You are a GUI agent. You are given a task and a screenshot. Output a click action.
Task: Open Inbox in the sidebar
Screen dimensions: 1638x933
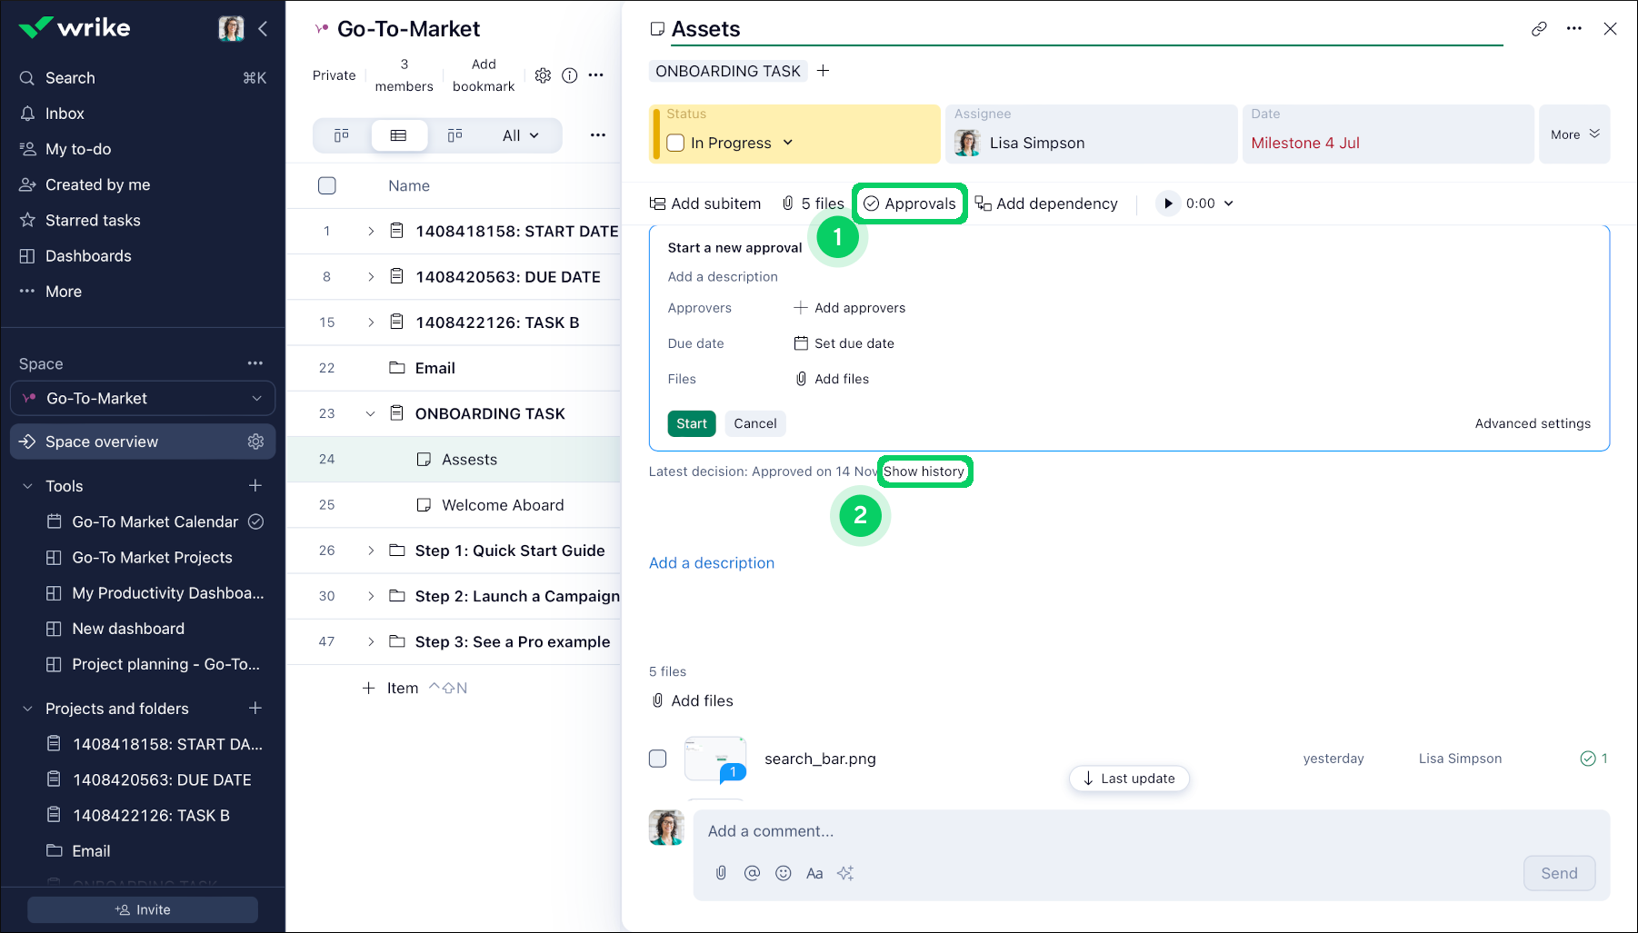tap(65, 114)
